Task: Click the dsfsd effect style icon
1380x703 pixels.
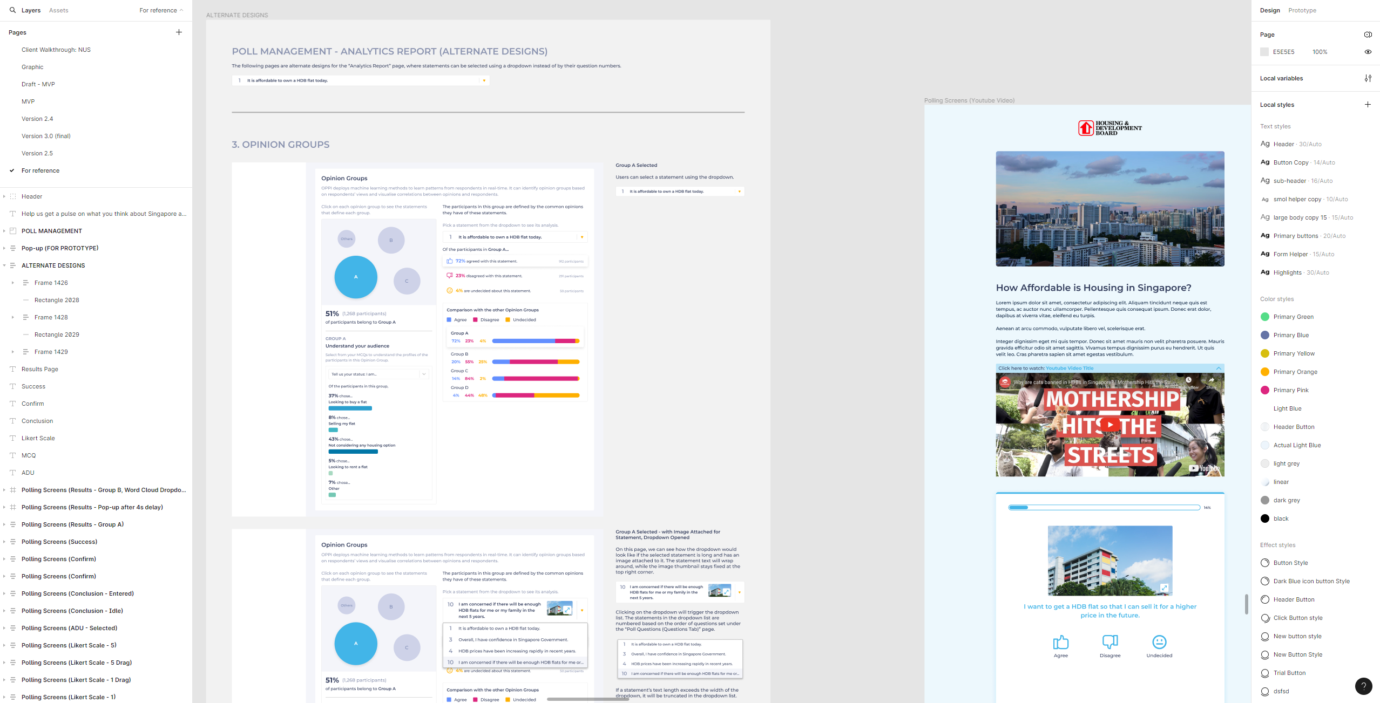Action: pyautogui.click(x=1264, y=691)
